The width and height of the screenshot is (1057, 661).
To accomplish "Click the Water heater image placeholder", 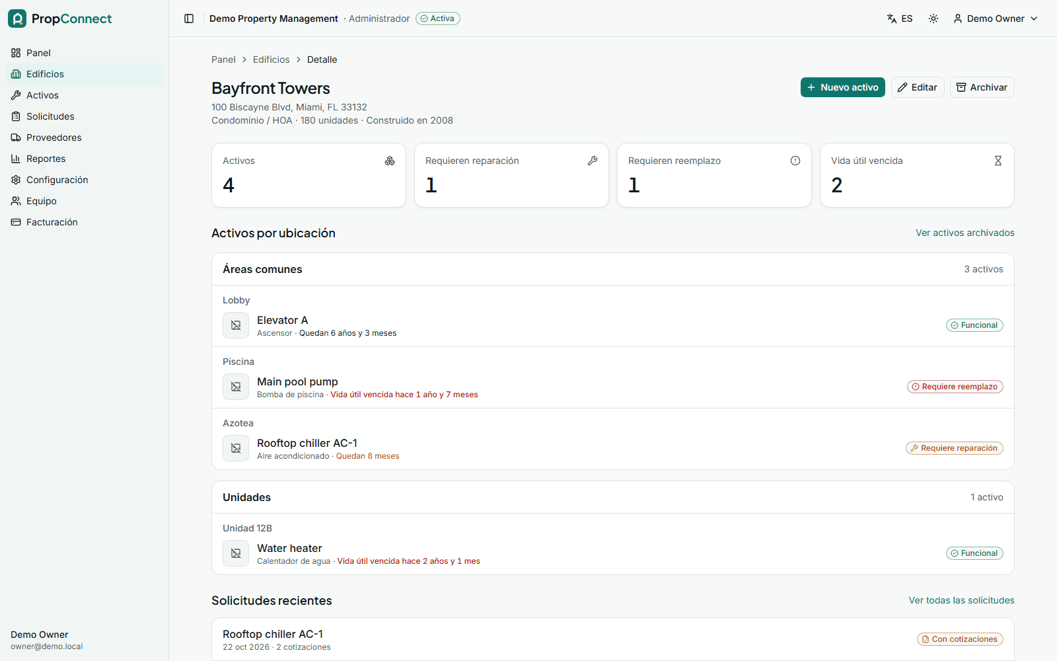I will coord(236,553).
